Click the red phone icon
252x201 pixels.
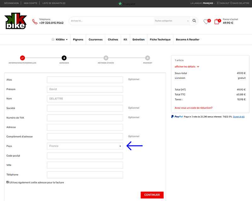[35, 21]
